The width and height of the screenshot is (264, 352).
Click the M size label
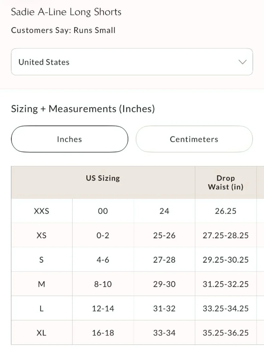(42, 284)
